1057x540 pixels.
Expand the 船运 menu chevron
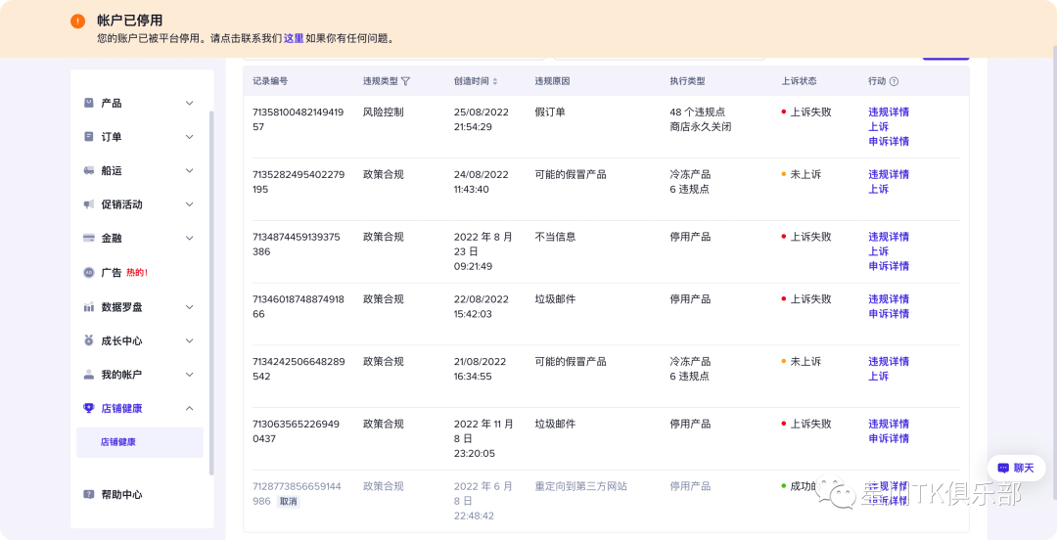point(190,170)
